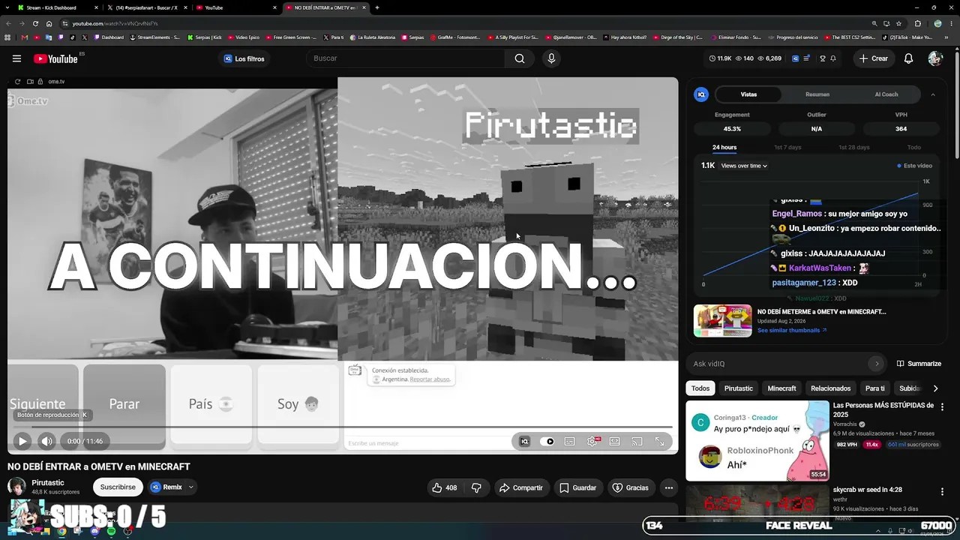Open Las Personas MÁS ESTÚPIDAS video thumbnail

(x=757, y=440)
